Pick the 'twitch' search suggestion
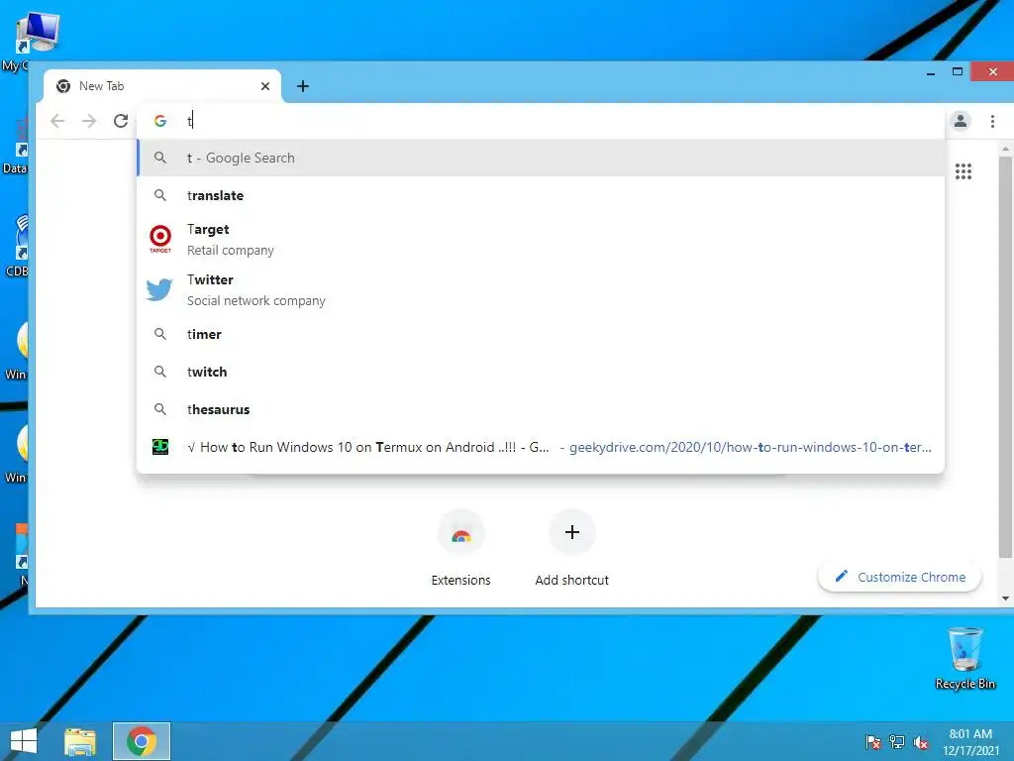The width and height of the screenshot is (1014, 761). [541, 372]
